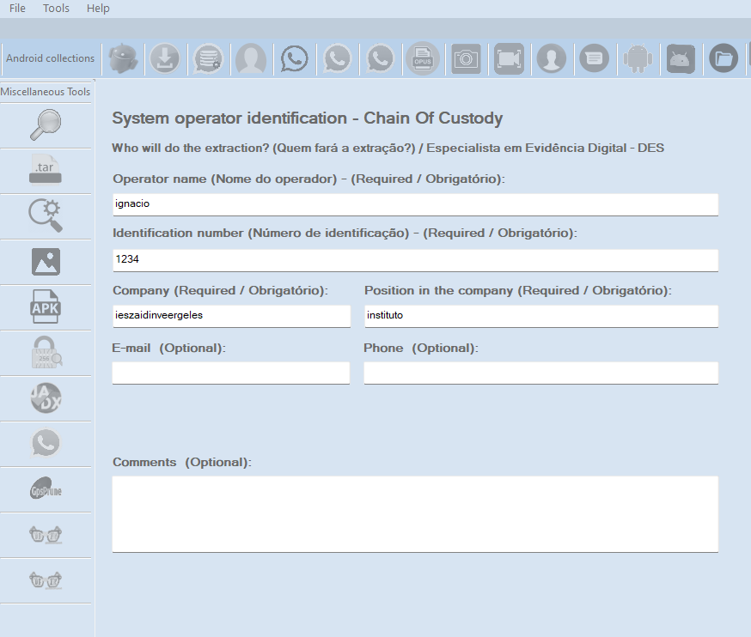Viewport: 751px width, 637px height.
Task: Click the bottom-most glasses icon in sidebar
Action: pos(46,580)
